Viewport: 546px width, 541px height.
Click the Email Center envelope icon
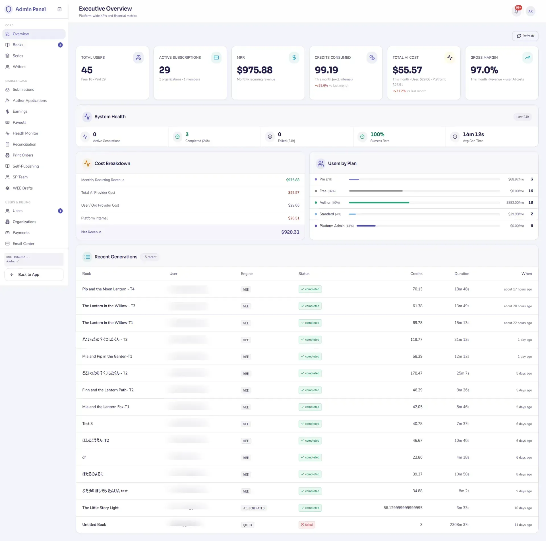click(x=7, y=244)
